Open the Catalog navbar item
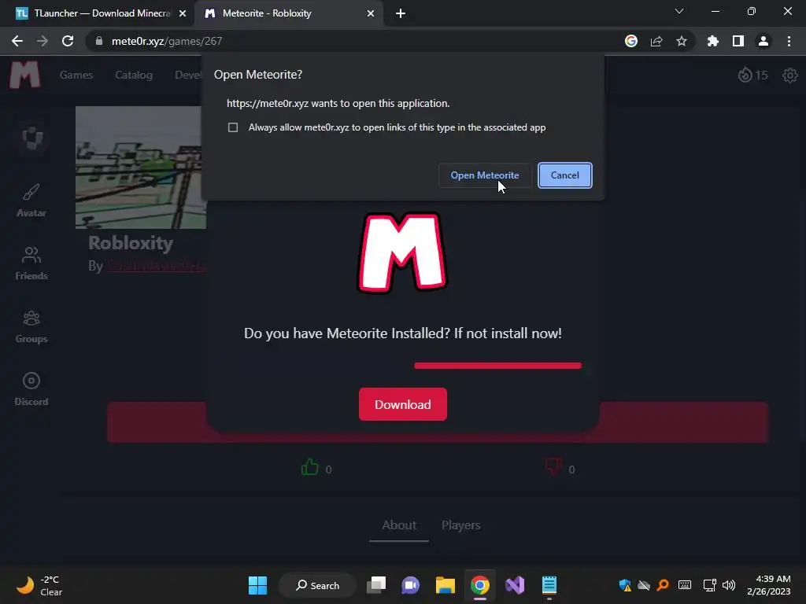This screenshot has width=806, height=604. 134,75
